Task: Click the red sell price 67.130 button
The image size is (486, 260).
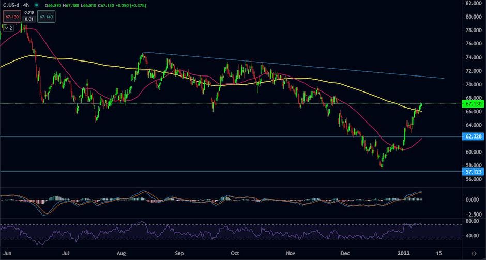Action: pyautogui.click(x=12, y=16)
